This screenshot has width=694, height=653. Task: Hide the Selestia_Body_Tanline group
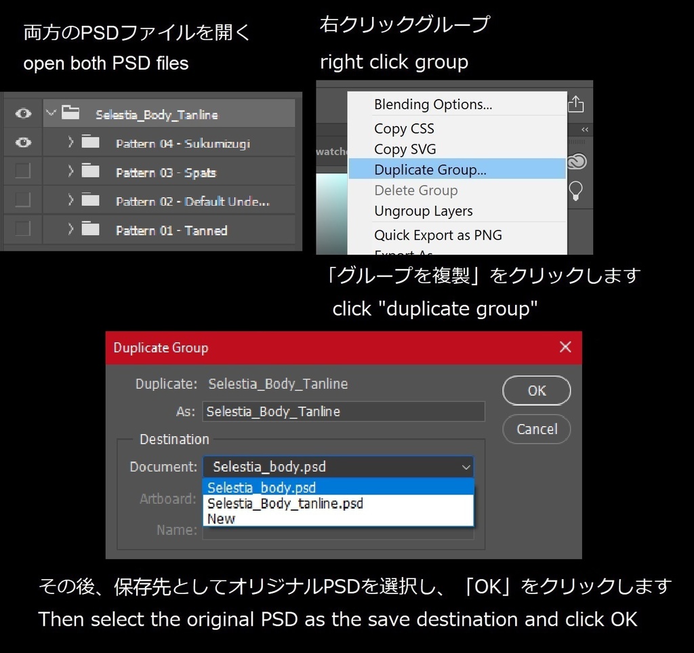[x=22, y=113]
